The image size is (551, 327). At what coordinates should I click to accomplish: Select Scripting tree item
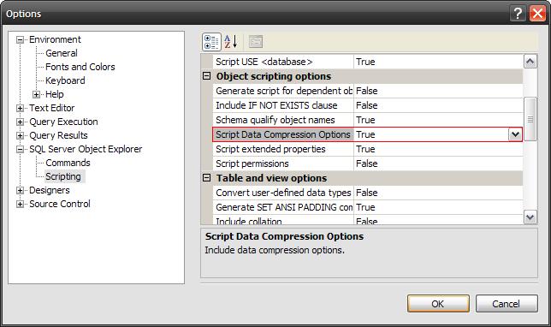(63, 176)
